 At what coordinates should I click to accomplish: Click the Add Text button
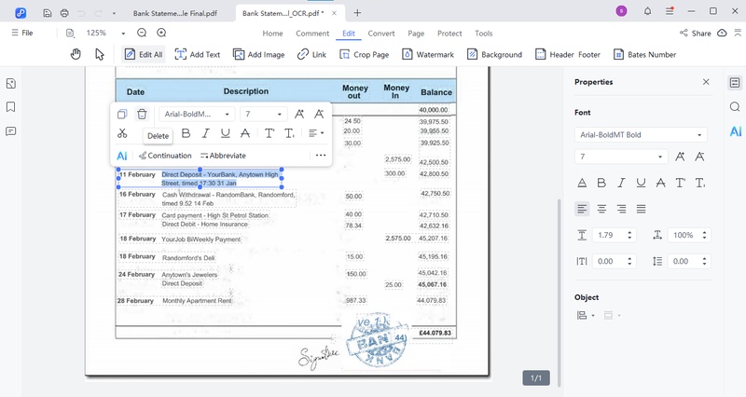tap(198, 55)
